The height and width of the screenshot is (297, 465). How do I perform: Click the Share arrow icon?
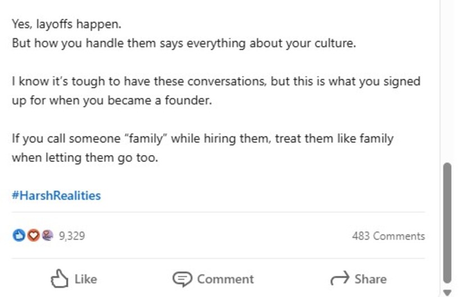pyautogui.click(x=340, y=278)
